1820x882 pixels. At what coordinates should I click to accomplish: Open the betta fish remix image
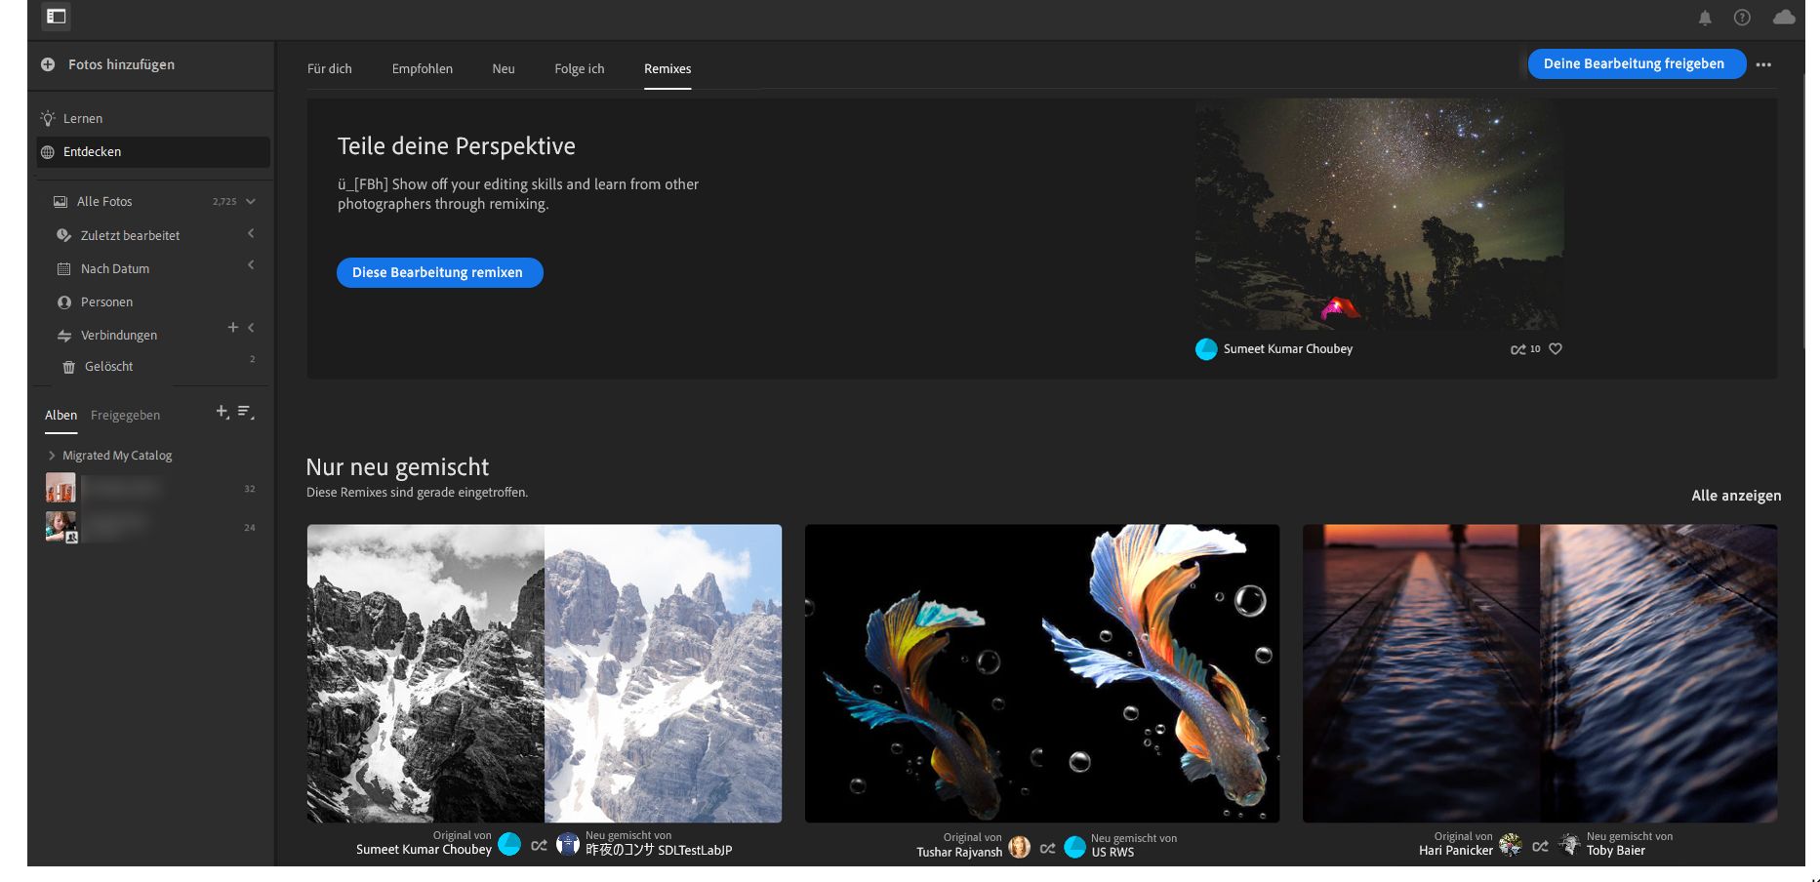coord(1042,674)
